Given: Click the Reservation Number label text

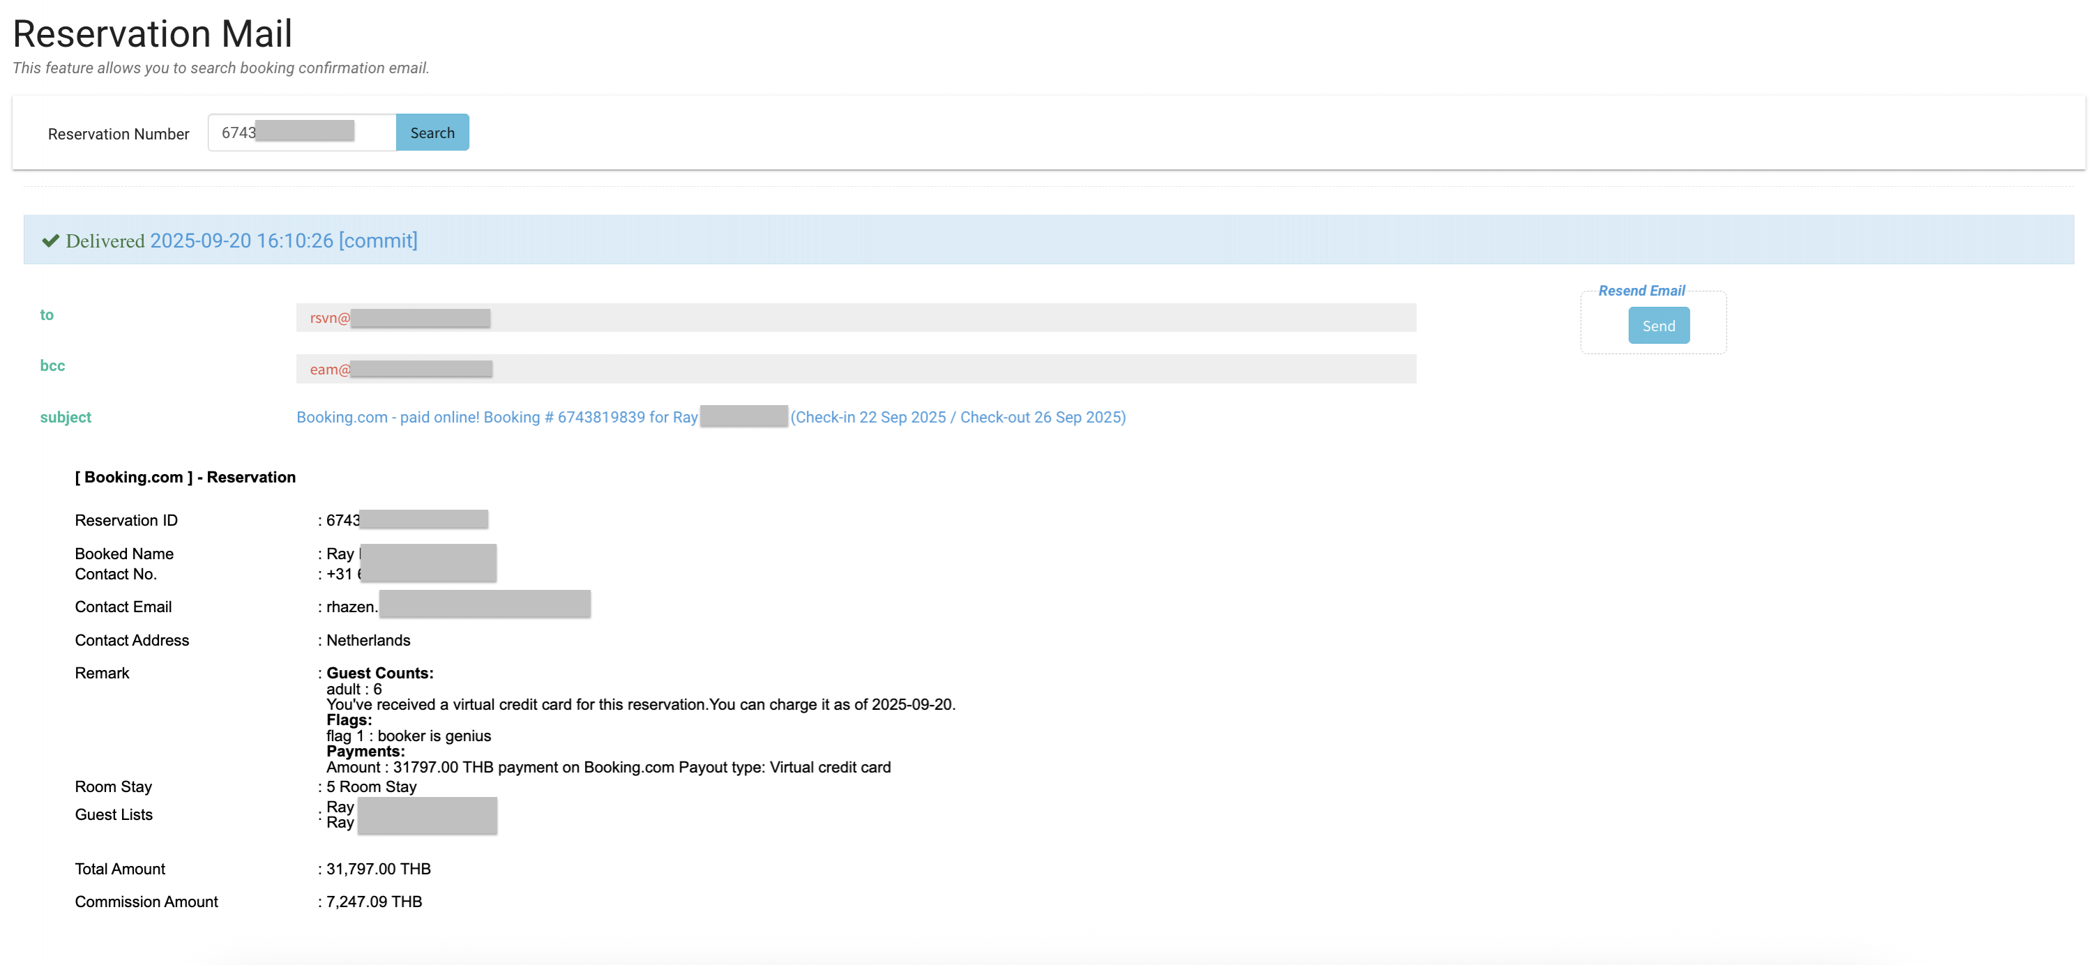Looking at the screenshot, I should click(x=118, y=135).
